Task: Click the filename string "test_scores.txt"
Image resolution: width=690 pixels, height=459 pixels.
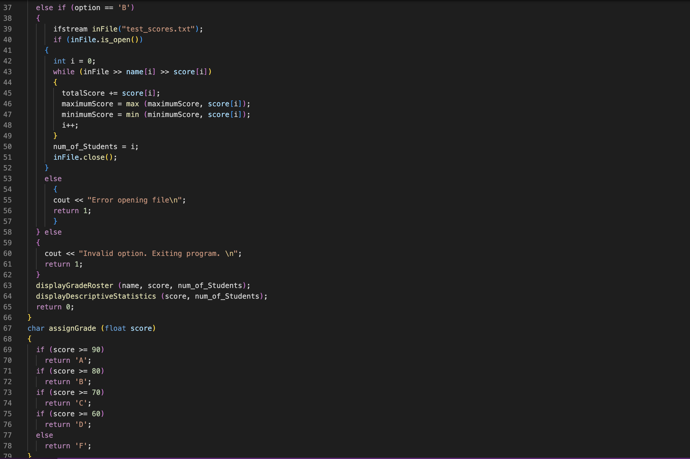Action: tap(158, 29)
